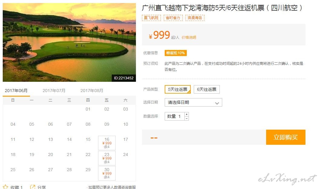
Task: Click calendar date 01 in June
Action: point(88,109)
